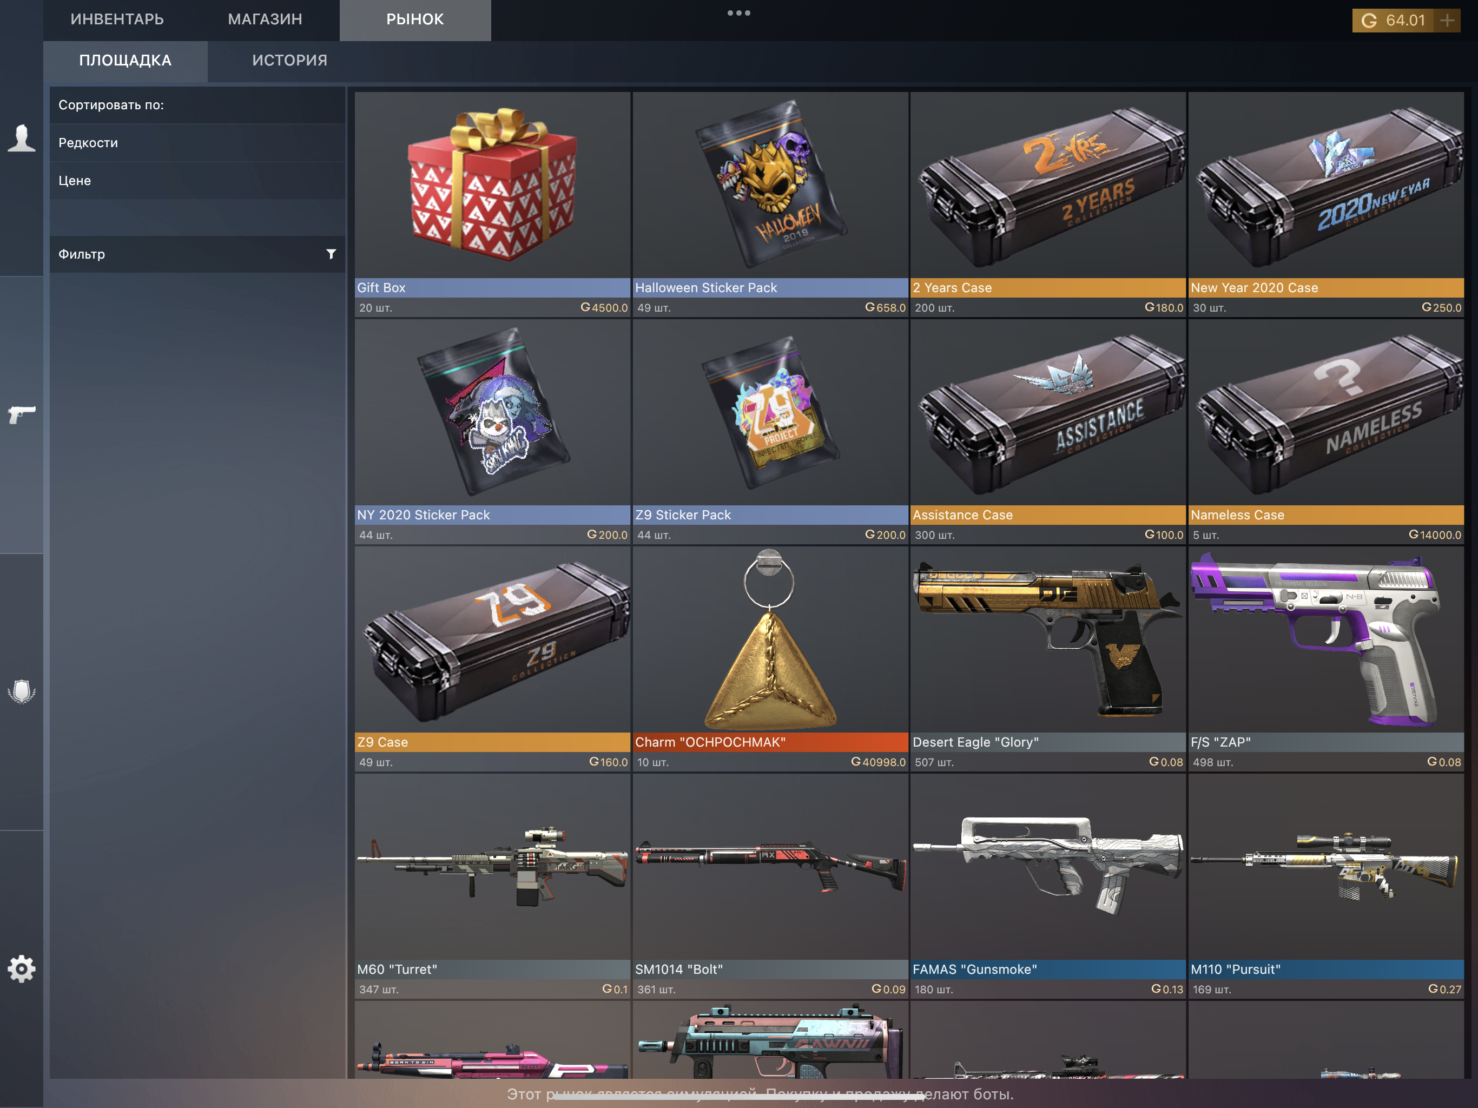Image resolution: width=1478 pixels, height=1108 pixels.
Task: Switch to the ИНВЕНТАРЬ tab
Action: pos(117,19)
